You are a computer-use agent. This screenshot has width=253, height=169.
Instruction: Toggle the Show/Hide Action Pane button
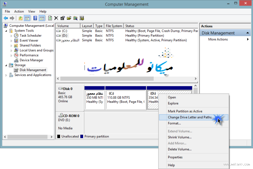point(42,18)
